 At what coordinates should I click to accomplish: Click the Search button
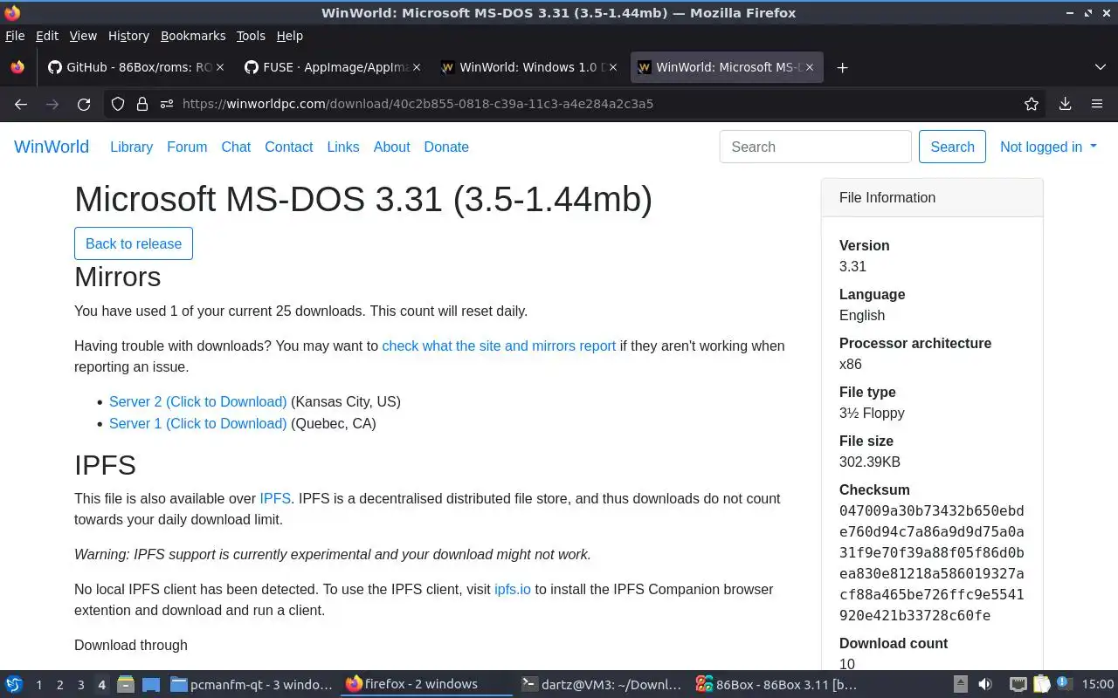tap(952, 147)
